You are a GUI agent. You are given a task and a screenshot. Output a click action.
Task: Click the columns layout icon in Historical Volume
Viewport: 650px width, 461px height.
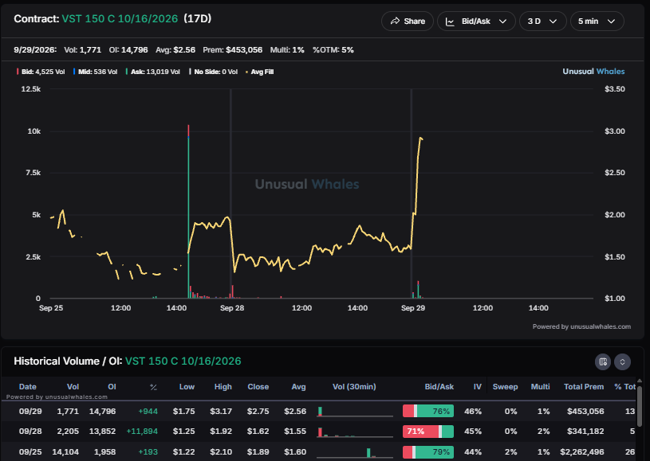tap(603, 361)
